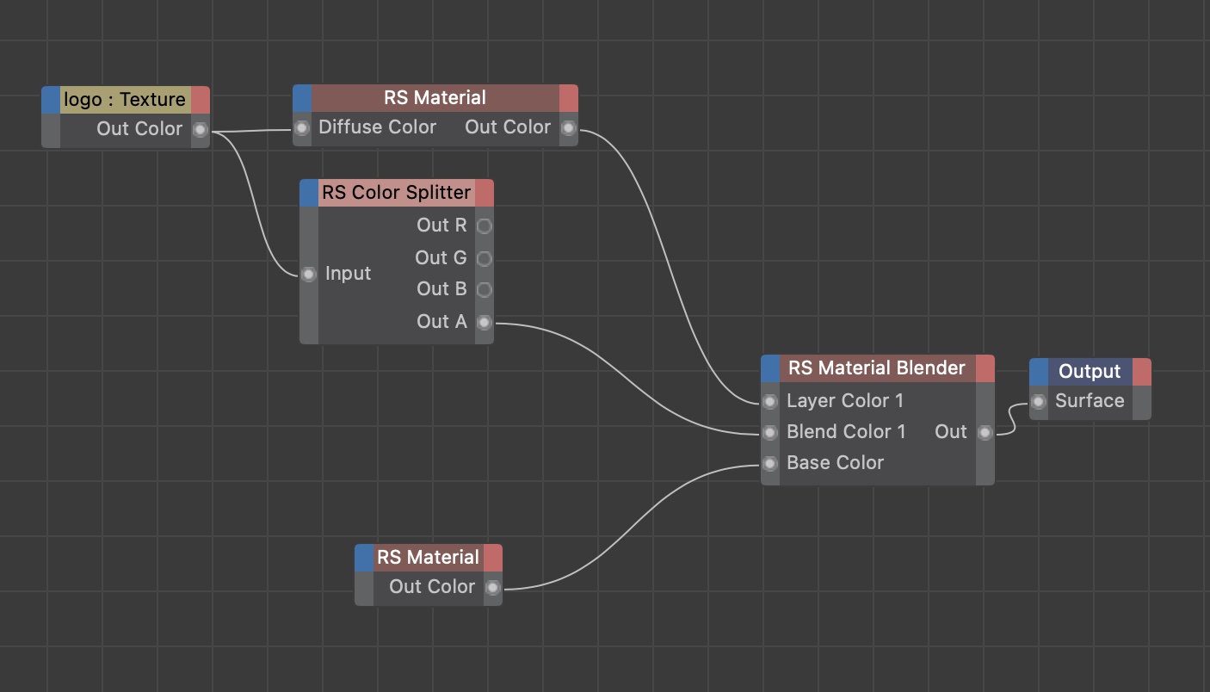Click the Surface port on Output node
1210x692 pixels.
[x=1039, y=401]
